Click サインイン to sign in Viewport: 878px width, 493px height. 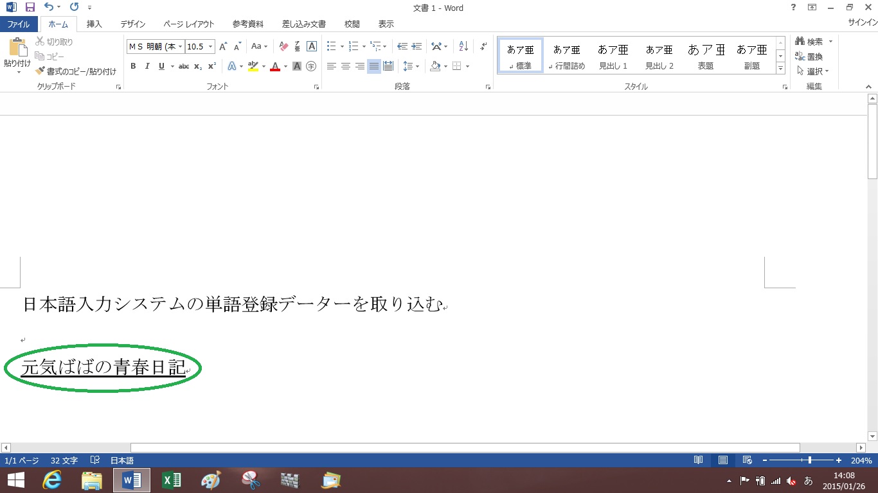863,22
